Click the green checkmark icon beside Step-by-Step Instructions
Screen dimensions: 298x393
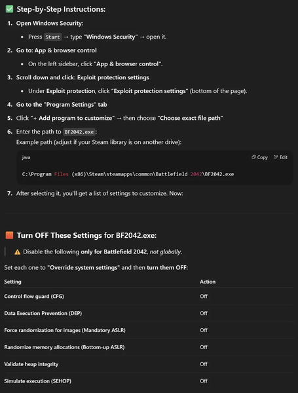9,9
